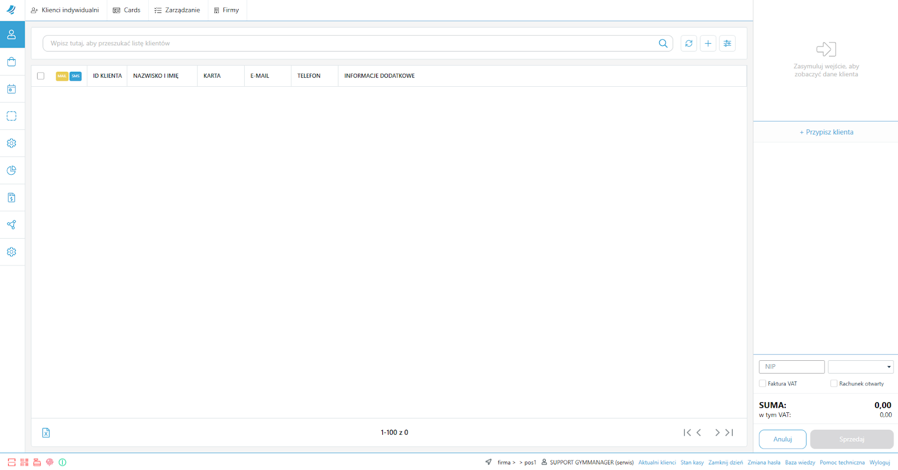Add a new client with plus icon
898x470 pixels.
(x=708, y=44)
